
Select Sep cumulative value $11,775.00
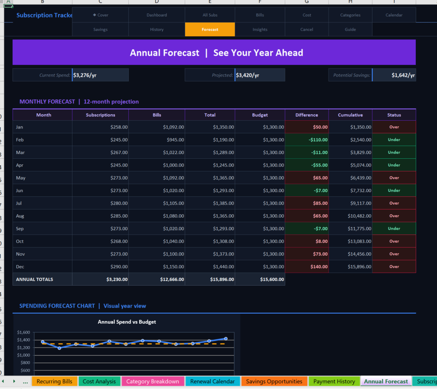click(350, 228)
